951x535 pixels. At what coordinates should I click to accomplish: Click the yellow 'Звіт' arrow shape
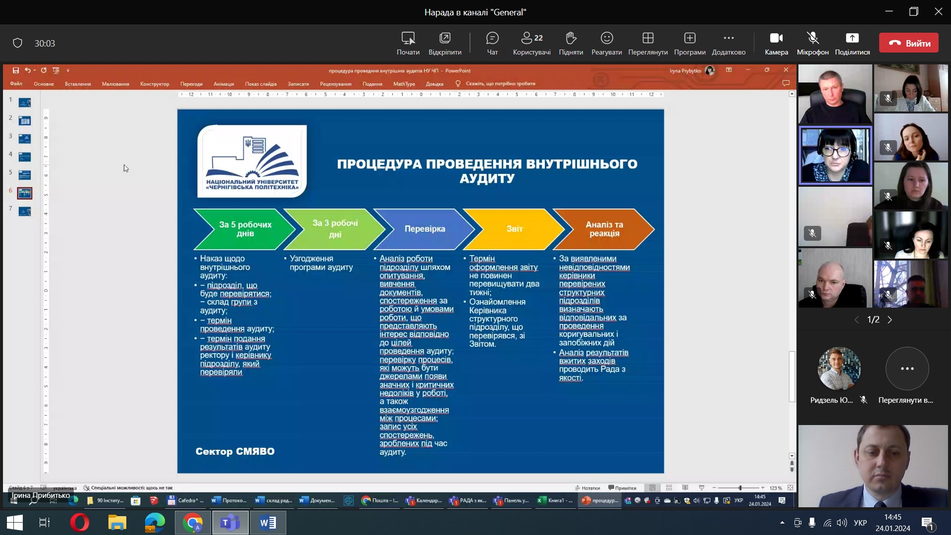pos(514,229)
